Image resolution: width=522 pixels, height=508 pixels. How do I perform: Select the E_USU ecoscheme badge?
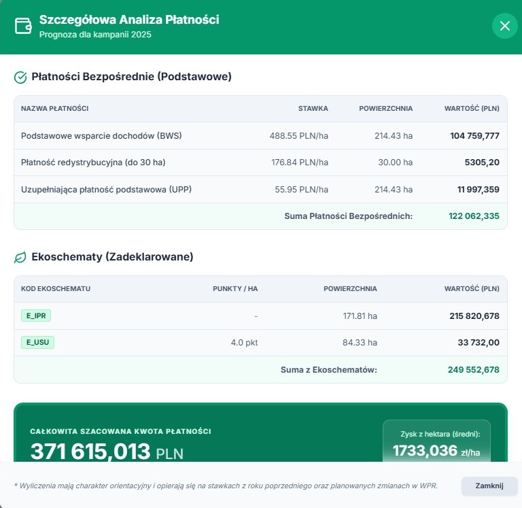[x=37, y=343]
